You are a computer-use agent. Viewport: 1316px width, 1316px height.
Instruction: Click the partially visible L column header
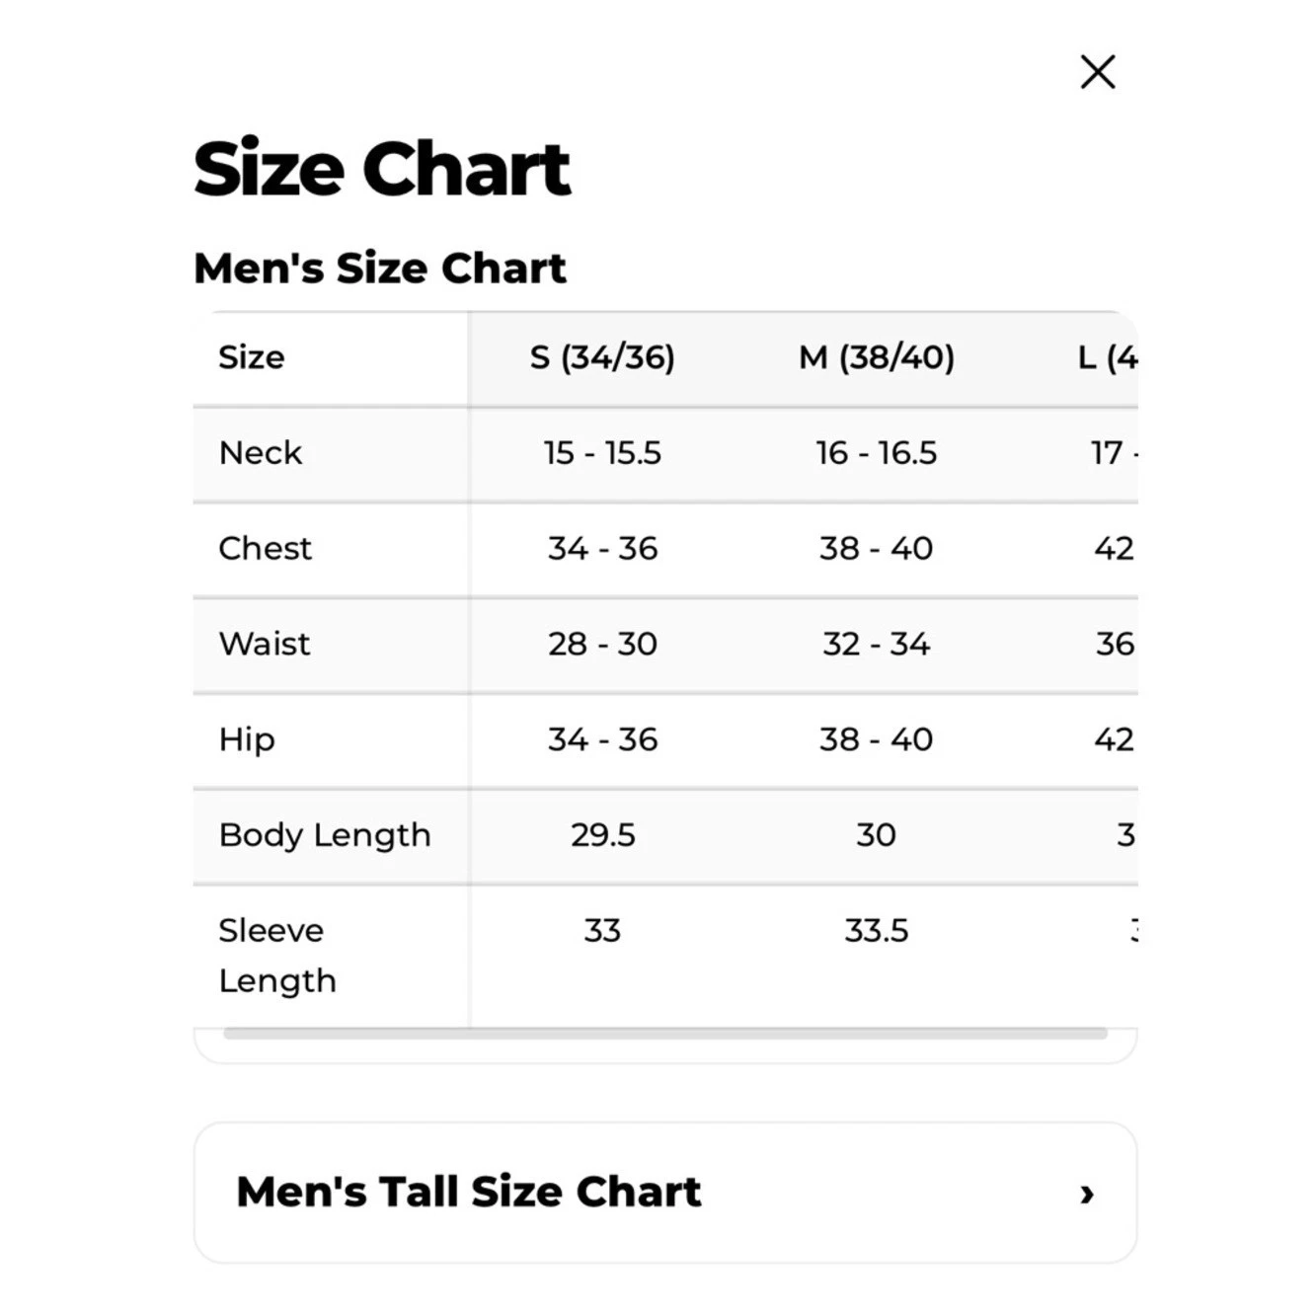[x=1107, y=356]
